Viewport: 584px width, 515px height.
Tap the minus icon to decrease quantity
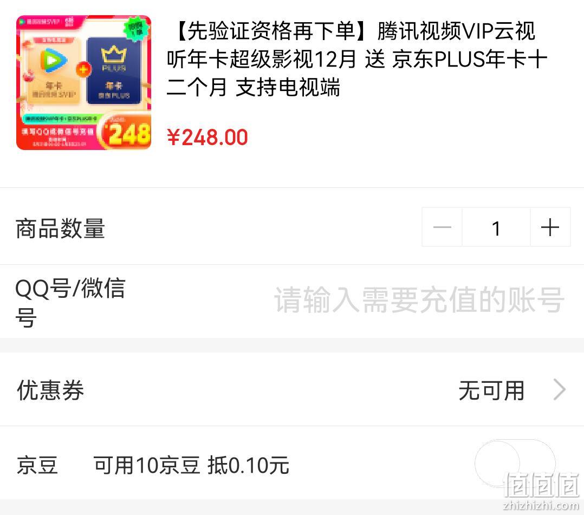[x=442, y=227]
